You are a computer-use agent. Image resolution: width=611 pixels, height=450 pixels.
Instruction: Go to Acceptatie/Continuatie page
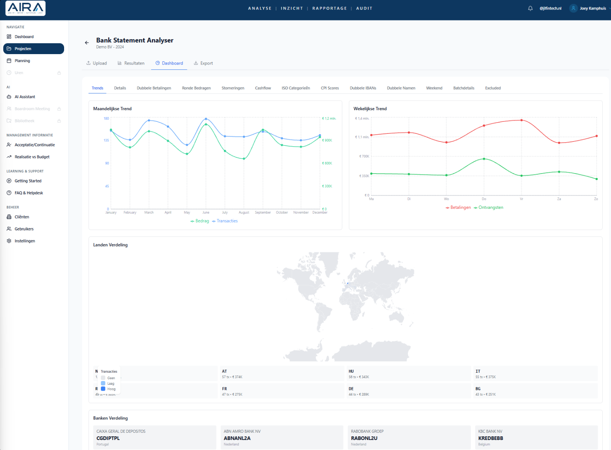tap(34, 145)
